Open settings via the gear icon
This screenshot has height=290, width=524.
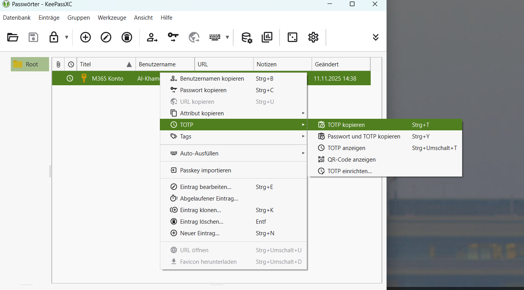(313, 37)
